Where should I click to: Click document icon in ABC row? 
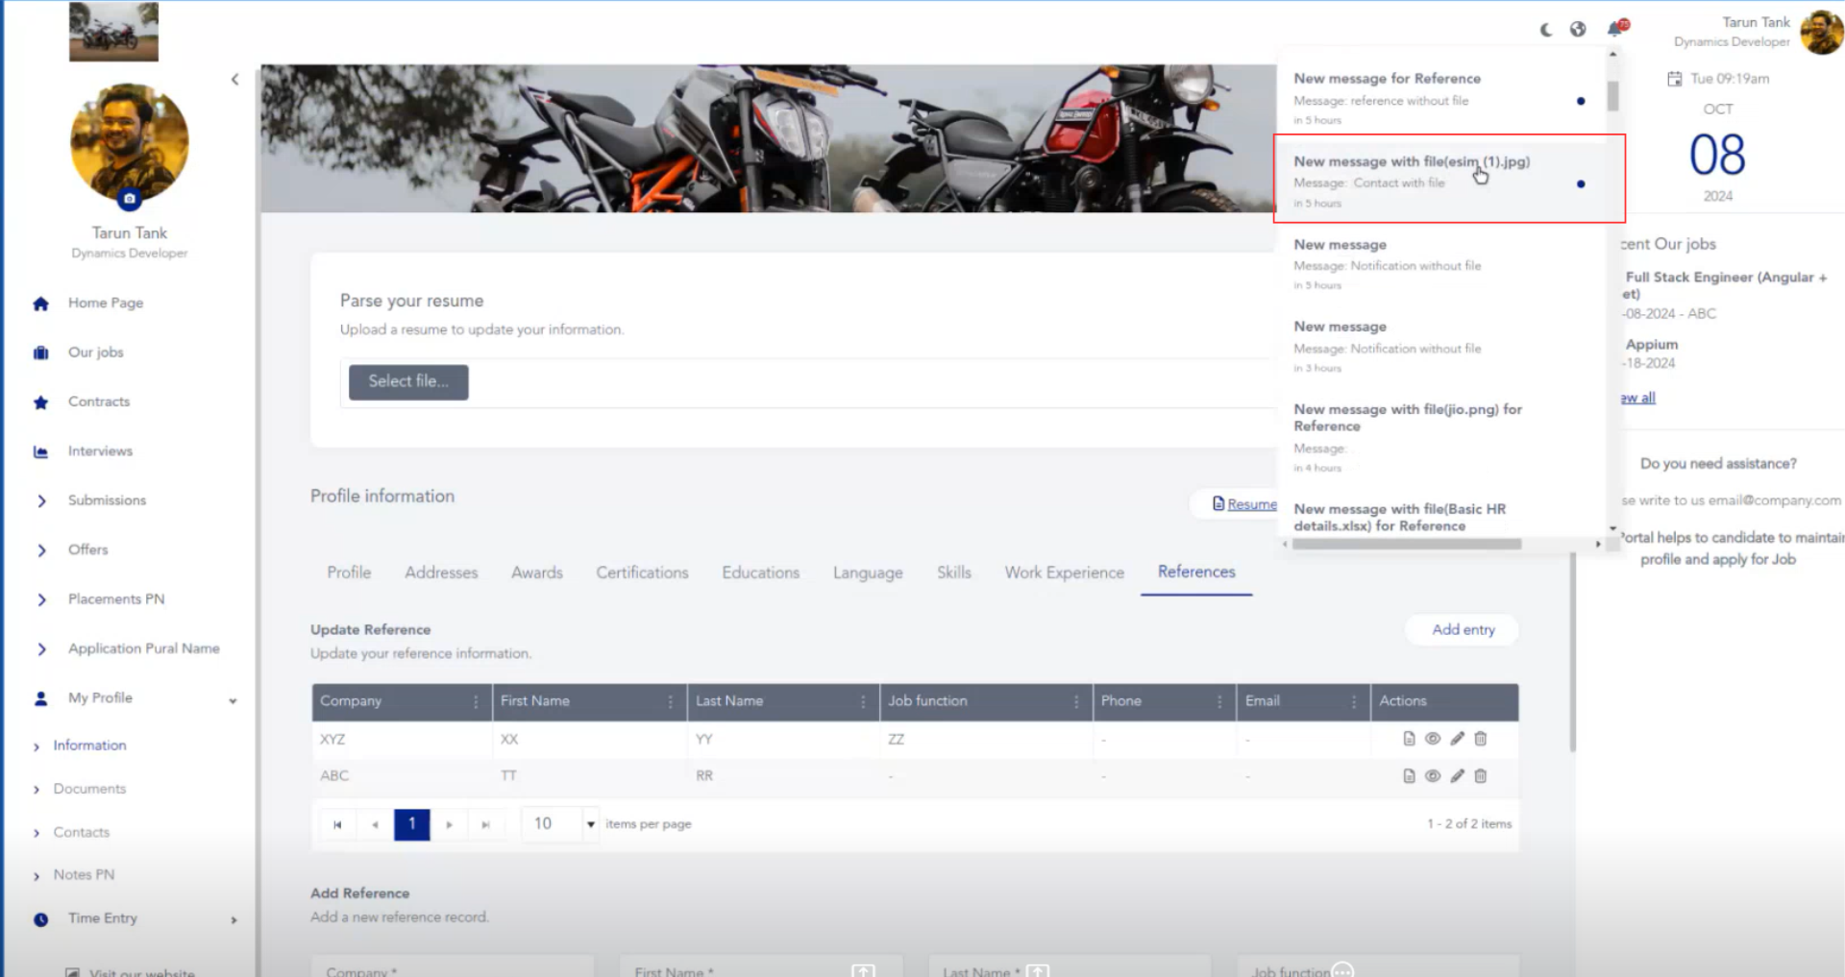click(x=1409, y=776)
